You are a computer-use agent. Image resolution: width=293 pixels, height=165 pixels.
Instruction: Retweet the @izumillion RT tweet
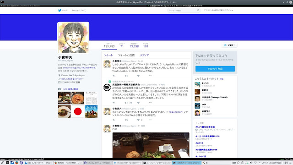click(x=126, y=120)
